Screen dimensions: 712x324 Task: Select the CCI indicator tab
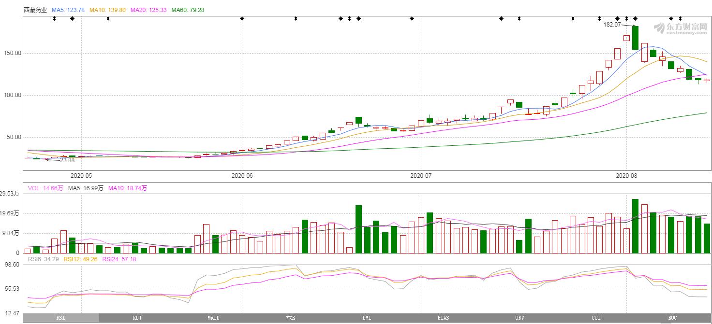pos(596,318)
